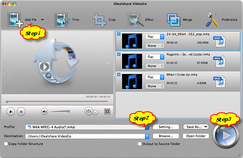Open None dropdown for Paganini Guitar.m4a
The height and width of the screenshot is (158, 243).
click(155, 66)
